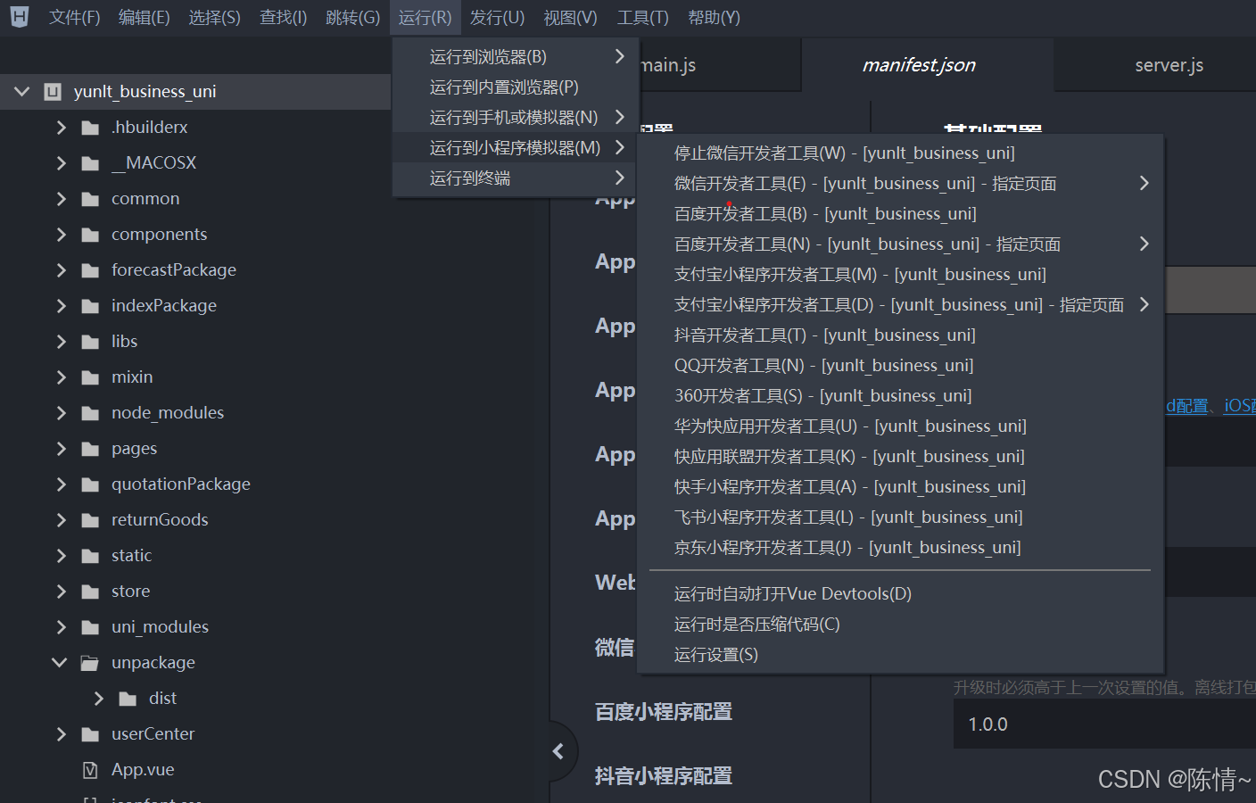Click the indexPackage folder icon
Screen dimensions: 1256x803
click(x=90, y=306)
